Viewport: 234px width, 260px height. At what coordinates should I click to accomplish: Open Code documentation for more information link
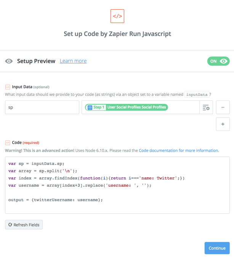(x=179, y=150)
